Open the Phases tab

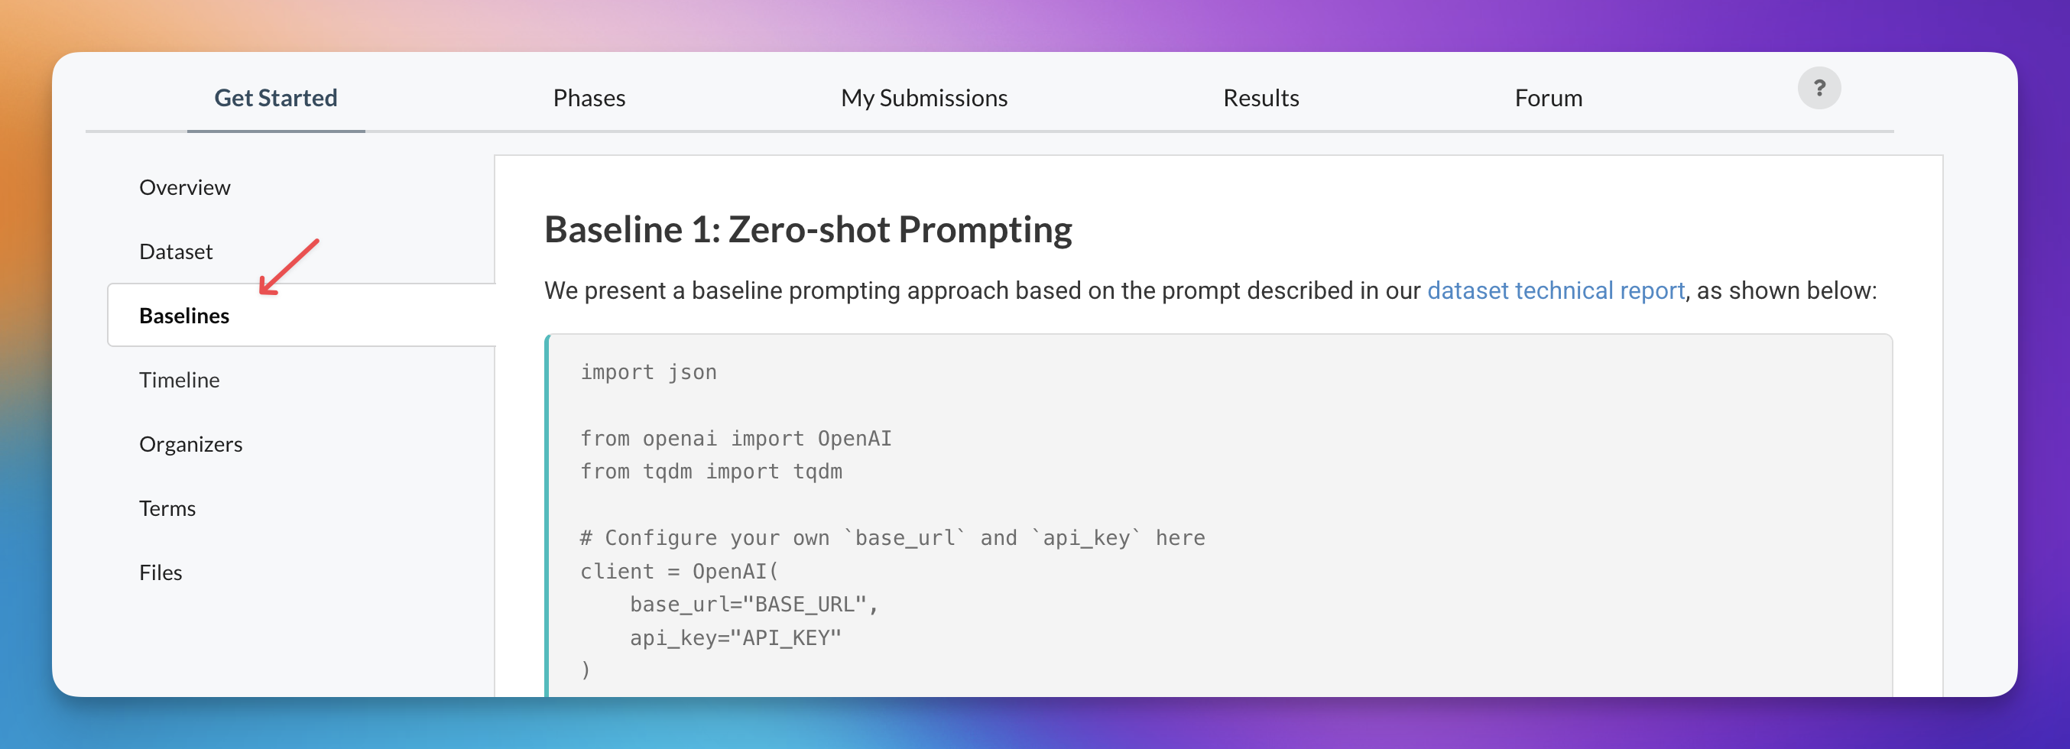(589, 97)
